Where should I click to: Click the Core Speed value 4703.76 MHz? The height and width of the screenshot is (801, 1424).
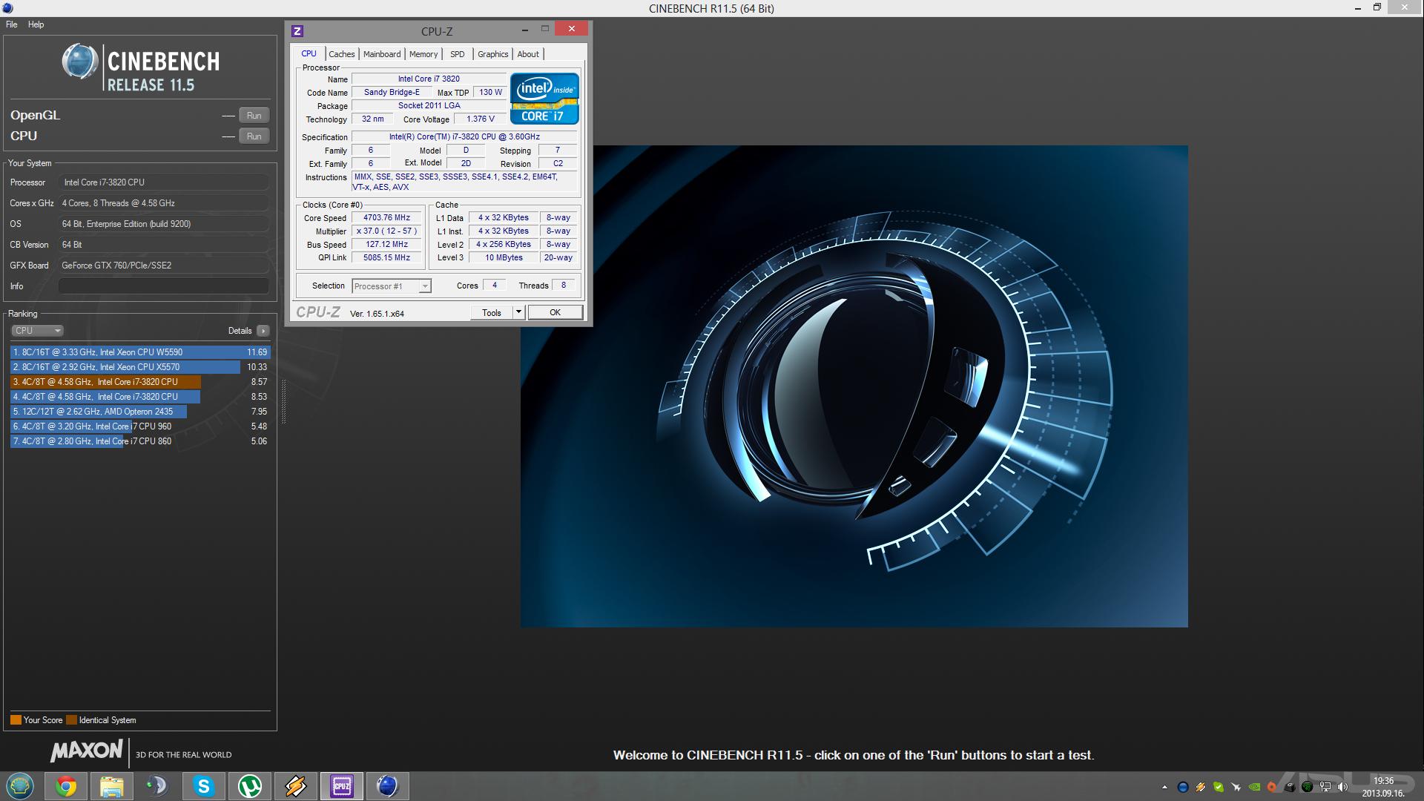pyautogui.click(x=386, y=217)
